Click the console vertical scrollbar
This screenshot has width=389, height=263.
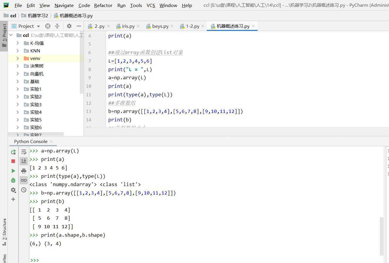tap(381, 236)
